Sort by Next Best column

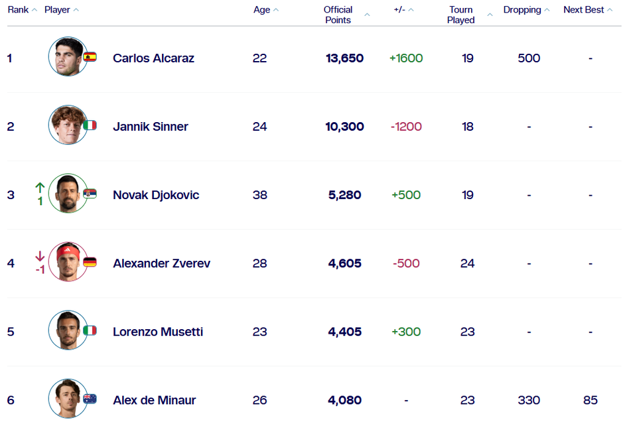(587, 10)
